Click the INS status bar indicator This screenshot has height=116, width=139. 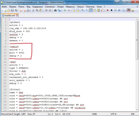tap(133, 114)
